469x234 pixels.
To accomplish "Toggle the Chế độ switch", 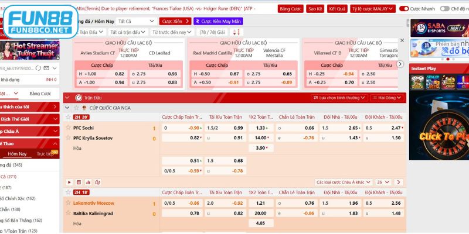I will [444, 9].
